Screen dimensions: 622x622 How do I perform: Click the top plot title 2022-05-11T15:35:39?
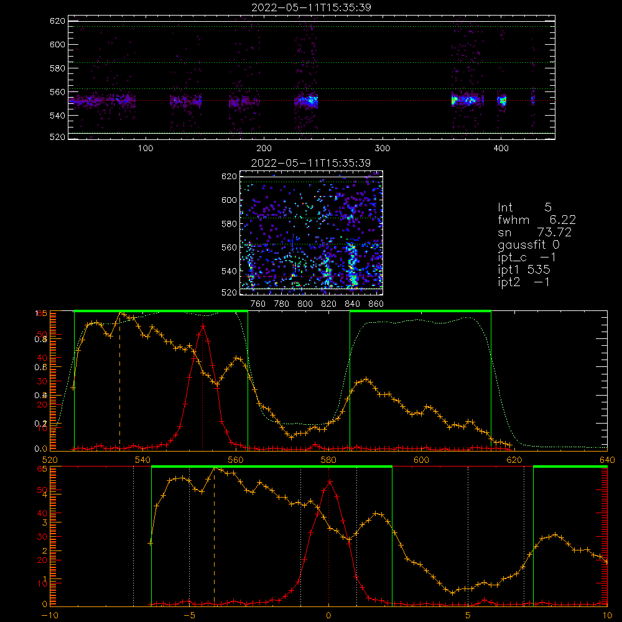click(312, 7)
